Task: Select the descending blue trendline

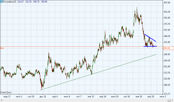Action: pos(150,38)
